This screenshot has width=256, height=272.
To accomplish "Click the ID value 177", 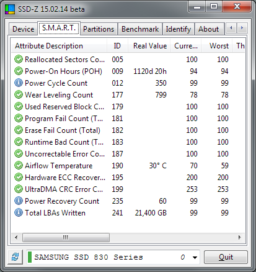I will point(117,95).
